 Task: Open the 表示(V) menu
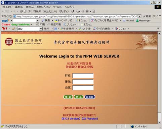pos(30,7)
